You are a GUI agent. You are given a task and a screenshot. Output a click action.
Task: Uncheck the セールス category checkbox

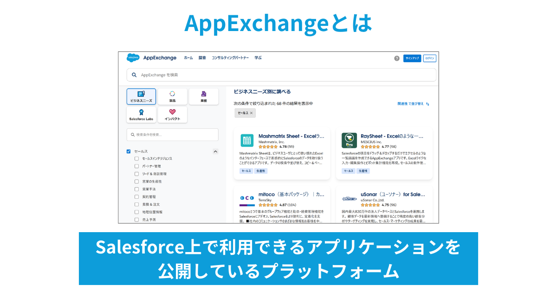(x=129, y=151)
